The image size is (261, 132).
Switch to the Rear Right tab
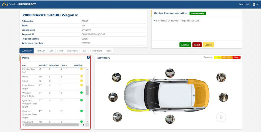[x=72, y=51]
